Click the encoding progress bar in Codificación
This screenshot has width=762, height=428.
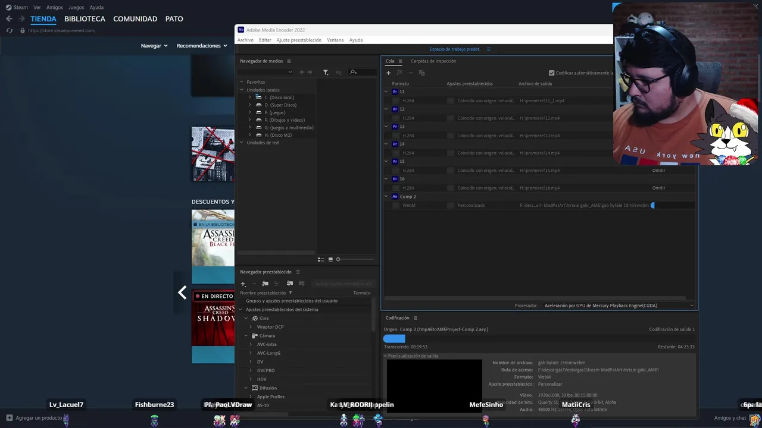[x=539, y=338]
